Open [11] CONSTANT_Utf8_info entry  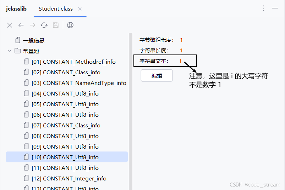[x=65, y=168]
